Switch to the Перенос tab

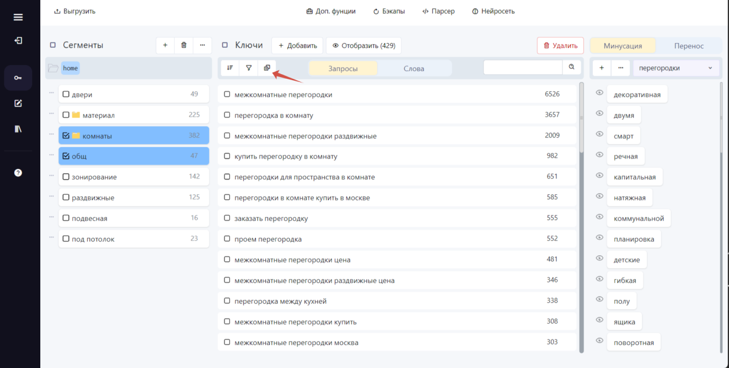click(x=689, y=46)
